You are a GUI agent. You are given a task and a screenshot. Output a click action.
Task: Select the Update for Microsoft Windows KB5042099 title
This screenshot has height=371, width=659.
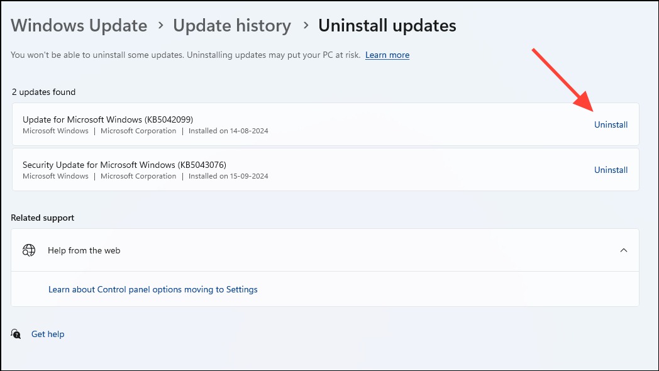tap(108, 119)
